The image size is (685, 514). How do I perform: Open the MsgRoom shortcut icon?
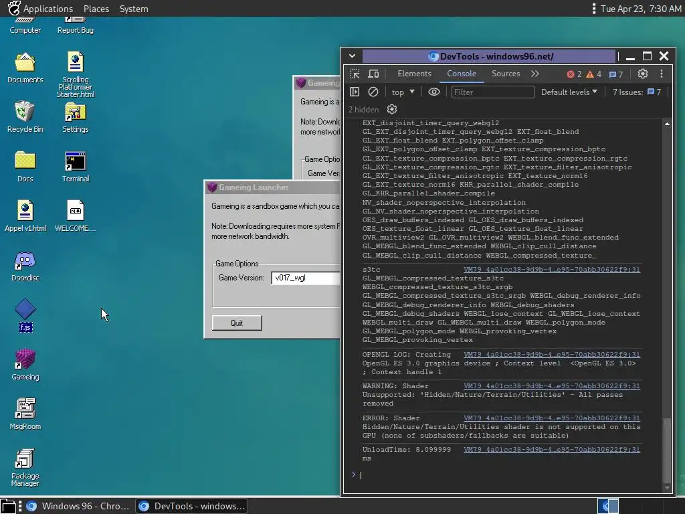point(25,414)
